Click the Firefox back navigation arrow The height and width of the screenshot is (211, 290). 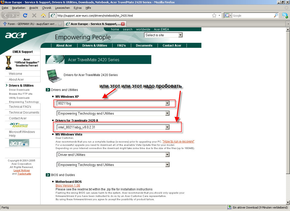pos(6,15)
